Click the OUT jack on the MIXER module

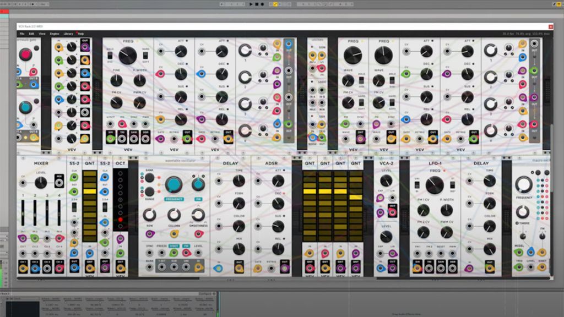59,182
